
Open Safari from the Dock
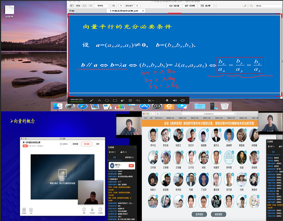[82, 107]
